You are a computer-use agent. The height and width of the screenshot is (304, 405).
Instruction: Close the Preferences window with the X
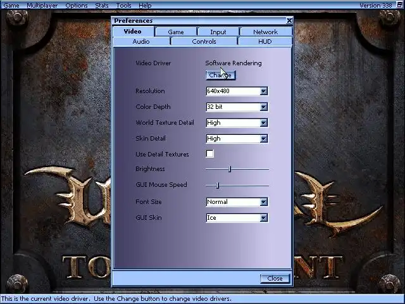[289, 20]
